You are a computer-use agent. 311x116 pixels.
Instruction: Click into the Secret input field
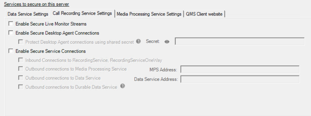239,41
